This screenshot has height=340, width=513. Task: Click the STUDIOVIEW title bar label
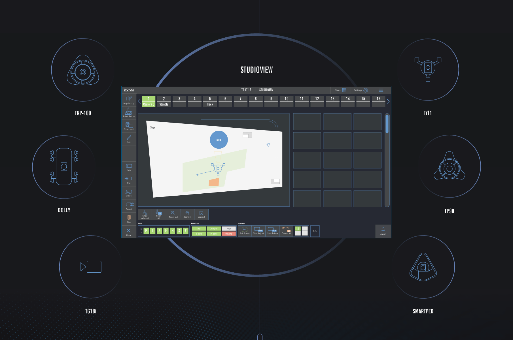[x=266, y=90]
